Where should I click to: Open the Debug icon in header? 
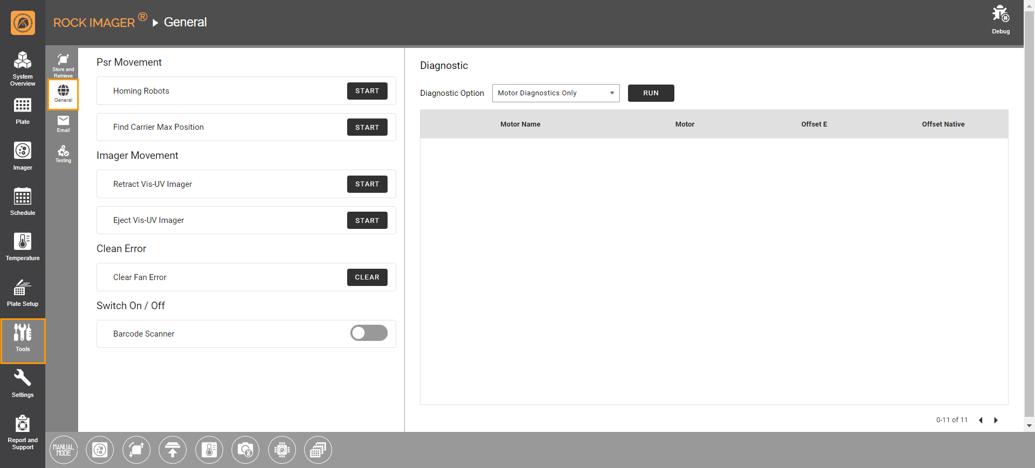pyautogui.click(x=1000, y=19)
